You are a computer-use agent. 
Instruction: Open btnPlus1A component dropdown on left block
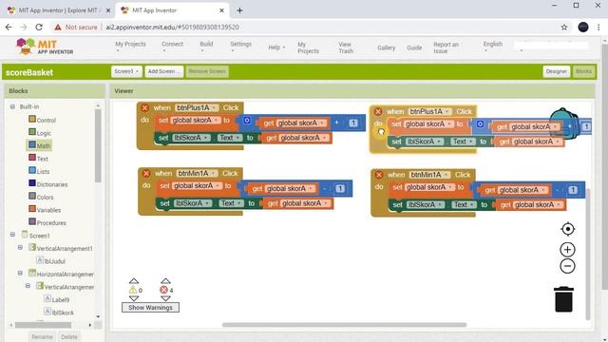pos(197,107)
